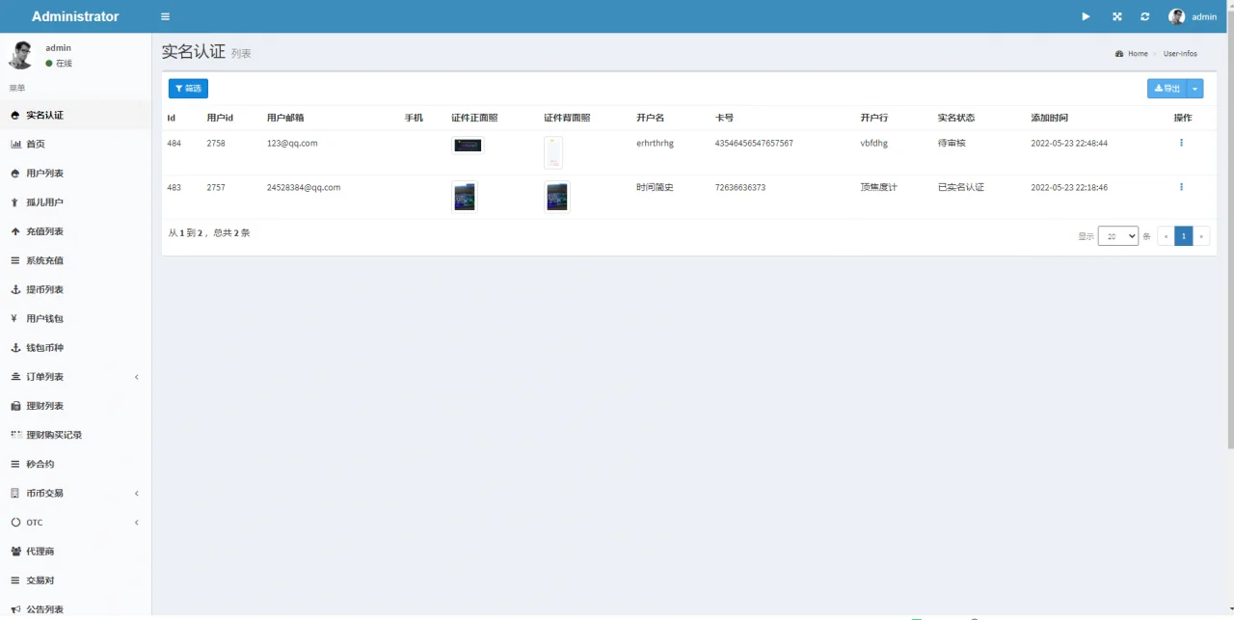Expand the 币币交易 submenu
This screenshot has width=1234, height=620.
136,494
